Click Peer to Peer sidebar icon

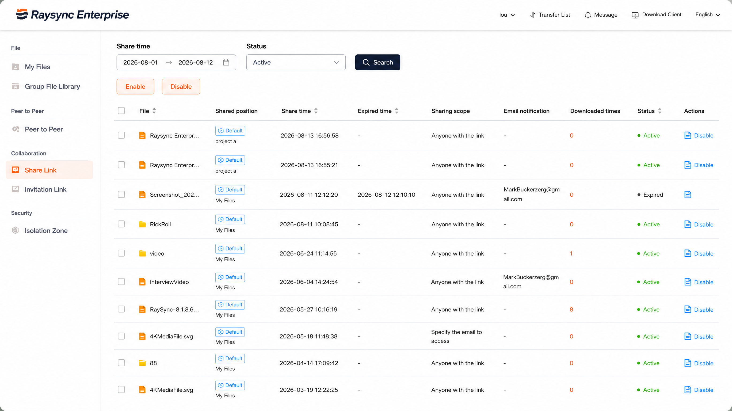click(16, 129)
